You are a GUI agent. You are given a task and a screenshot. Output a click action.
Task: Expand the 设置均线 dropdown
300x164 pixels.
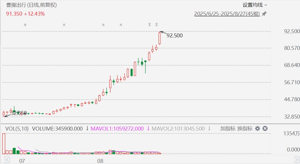click(x=255, y=5)
